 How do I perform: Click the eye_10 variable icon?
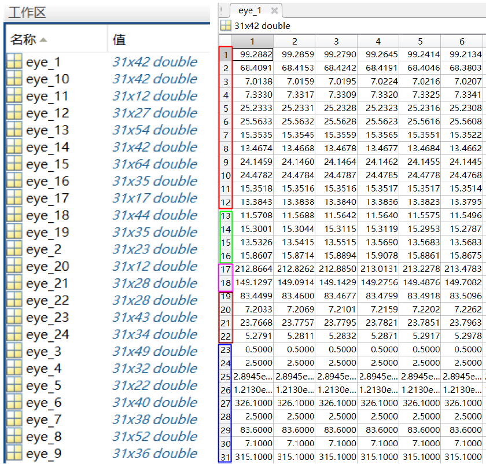(14, 78)
